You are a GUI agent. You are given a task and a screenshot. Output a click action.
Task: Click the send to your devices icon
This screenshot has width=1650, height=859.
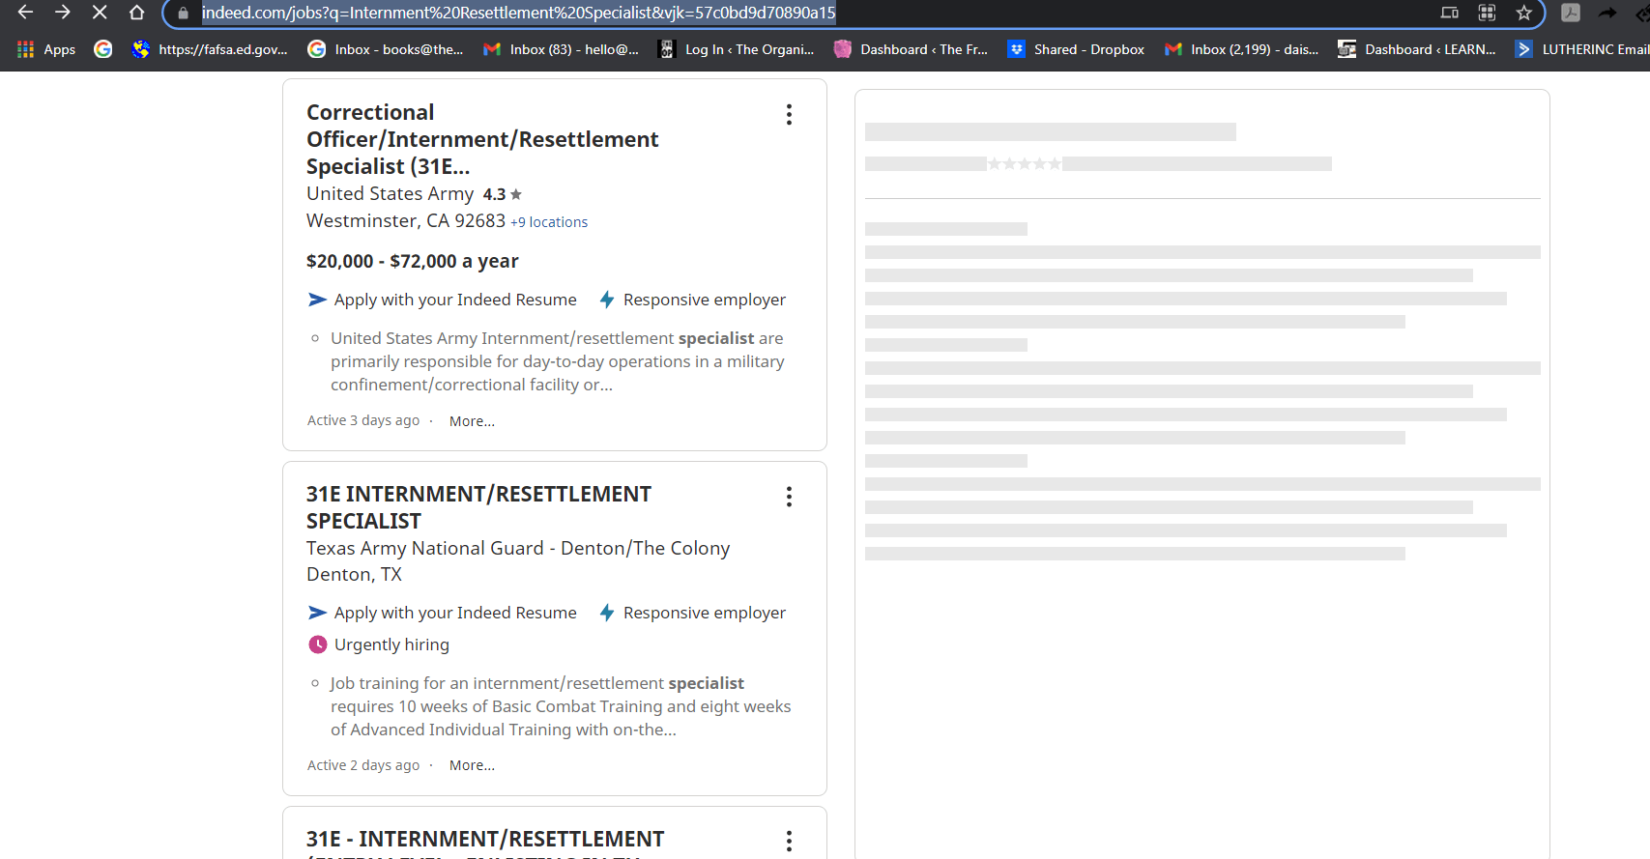click(1449, 13)
